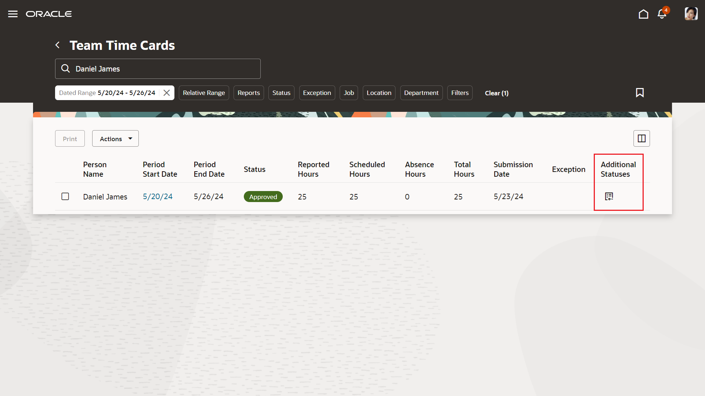Open the Filters chip
The image size is (705, 396).
460,93
